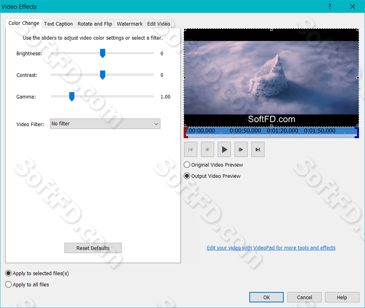Image resolution: width=365 pixels, height=308 pixels.
Task: Click the Gamma value 1.00
Action: click(165, 97)
